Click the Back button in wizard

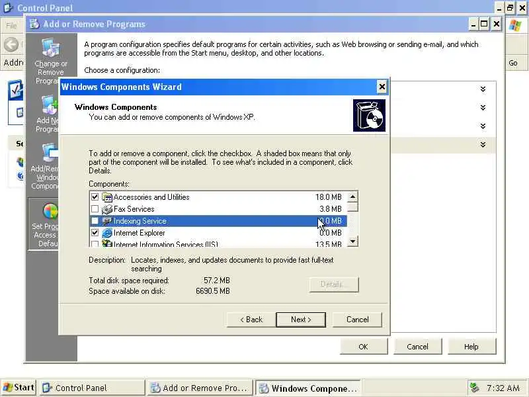click(251, 320)
